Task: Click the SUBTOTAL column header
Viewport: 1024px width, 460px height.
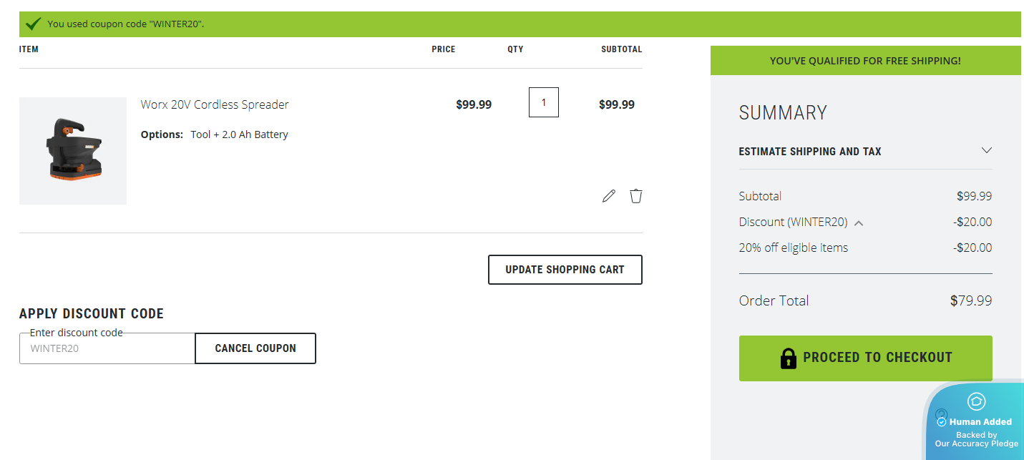Action: (x=620, y=49)
